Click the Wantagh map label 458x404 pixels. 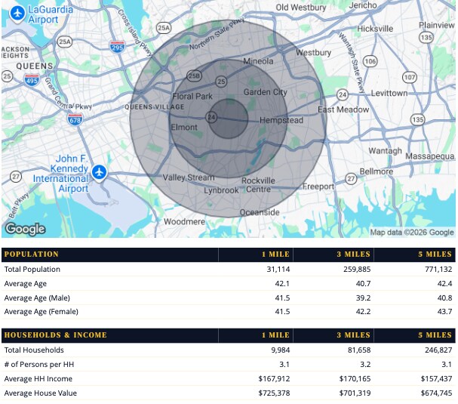(385, 151)
